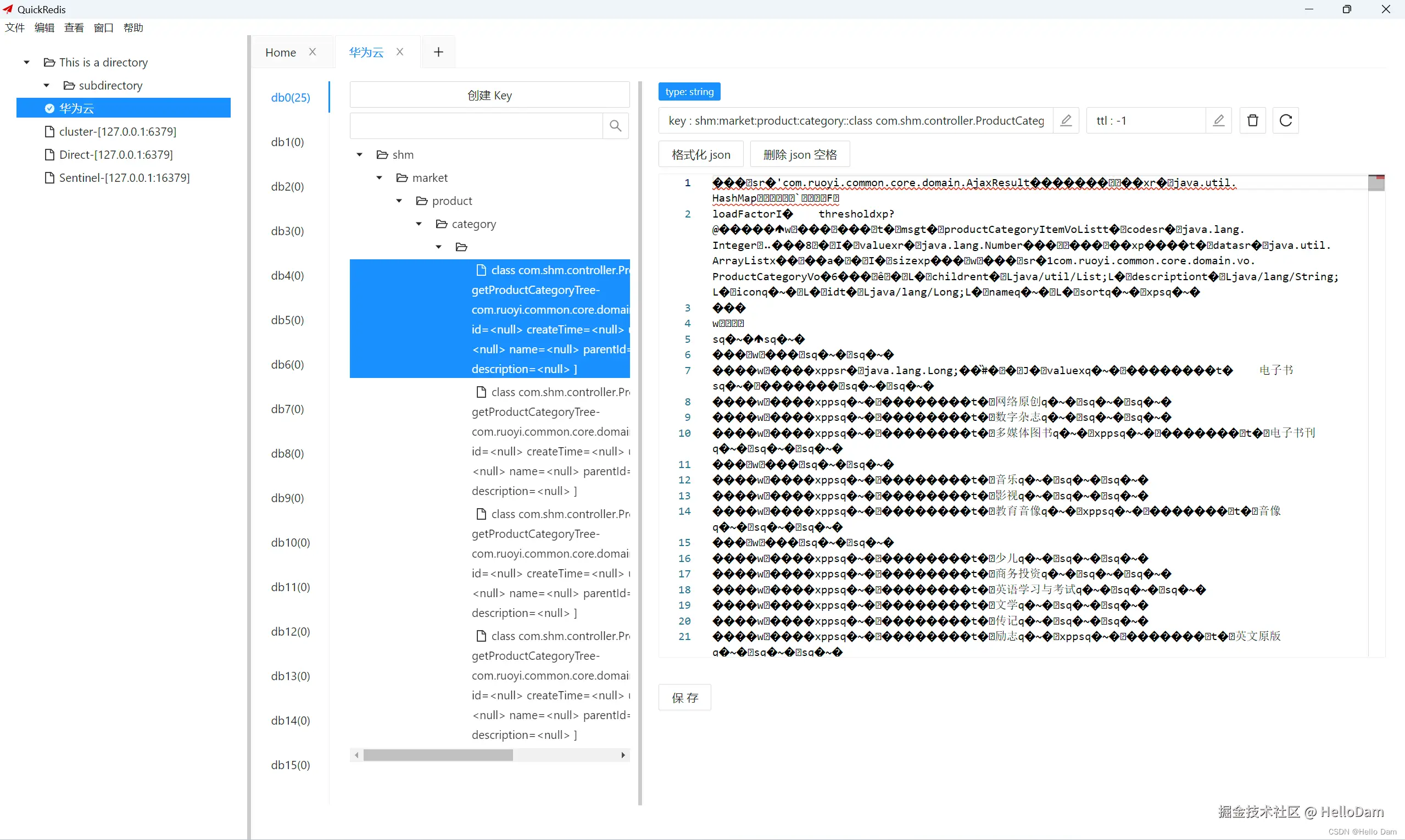Refresh the key value with reload icon

1285,120
